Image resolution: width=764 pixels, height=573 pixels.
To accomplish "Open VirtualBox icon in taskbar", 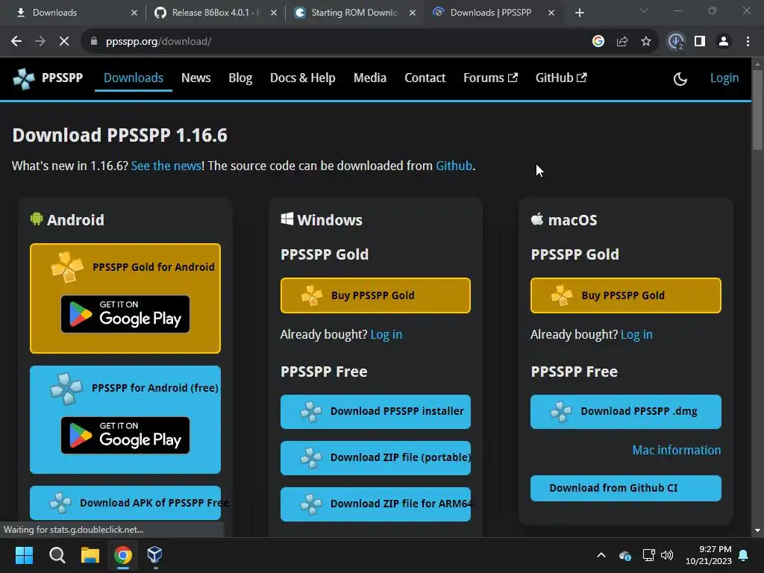I will pyautogui.click(x=155, y=555).
